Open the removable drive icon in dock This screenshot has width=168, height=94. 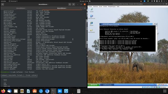point(79,91)
